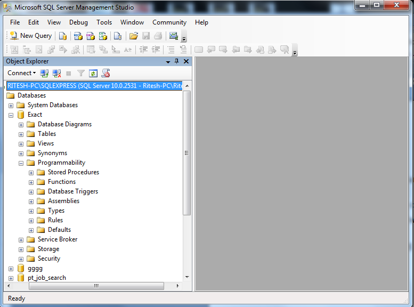The image size is (414, 307).
Task: Select the Defaults tree item
Action: pos(59,230)
